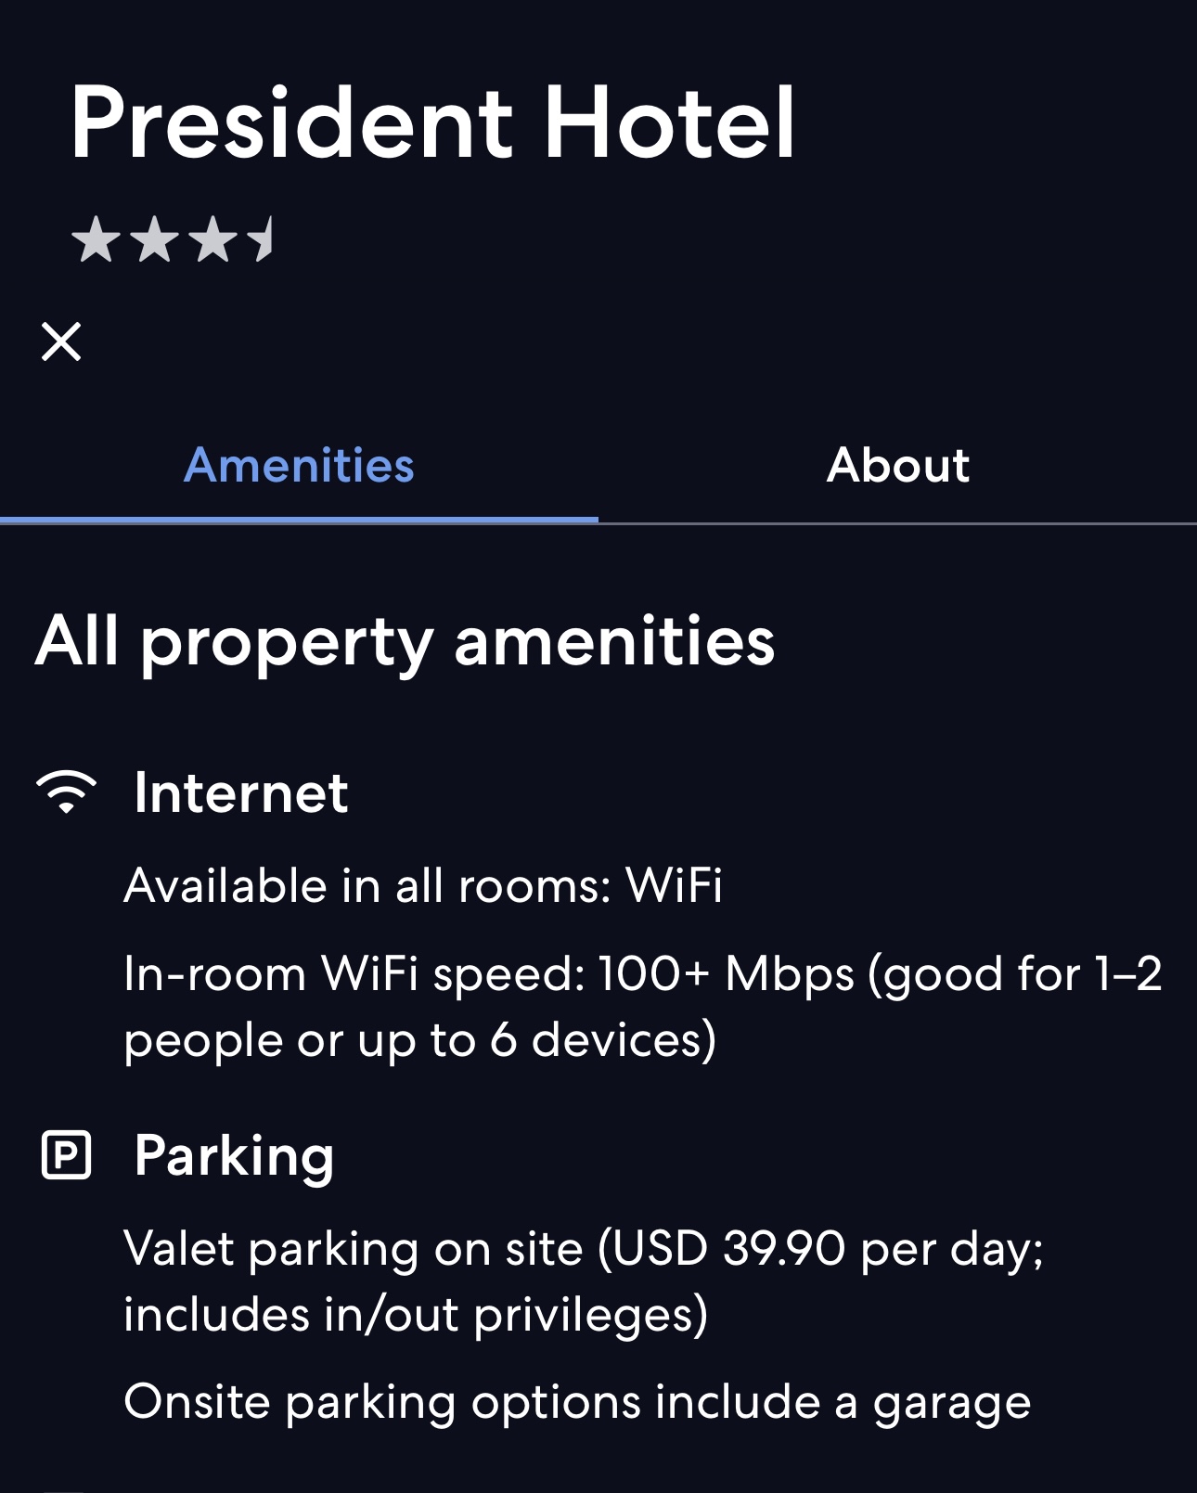Click the Internet section heading

pyautogui.click(x=241, y=792)
